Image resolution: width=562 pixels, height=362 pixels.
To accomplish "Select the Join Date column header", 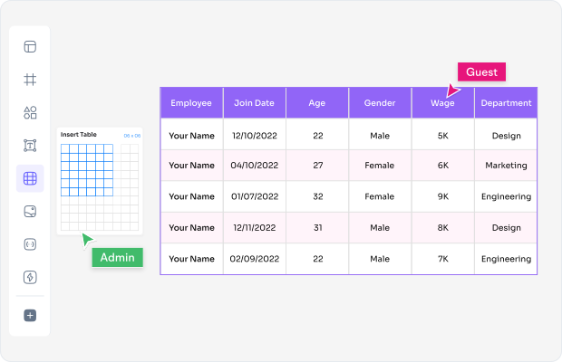I will [x=254, y=103].
